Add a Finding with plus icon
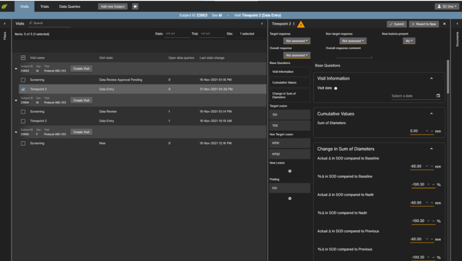This screenshot has height=261, width=462. [290, 198]
